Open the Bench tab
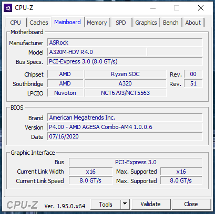Image resolution: width=215 pixels, height=214 pixels. point(171,23)
